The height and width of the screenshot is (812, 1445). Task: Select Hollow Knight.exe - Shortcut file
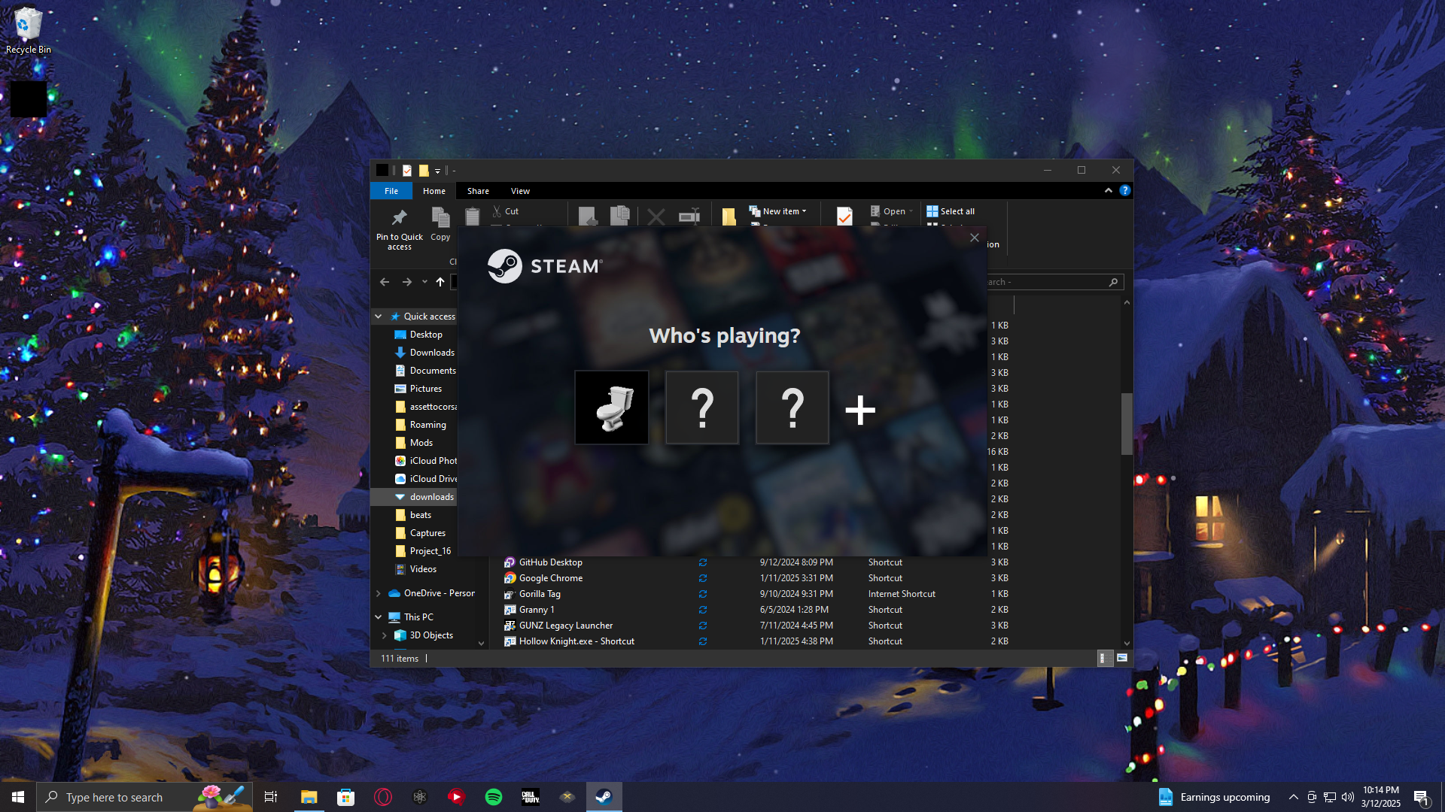576,641
